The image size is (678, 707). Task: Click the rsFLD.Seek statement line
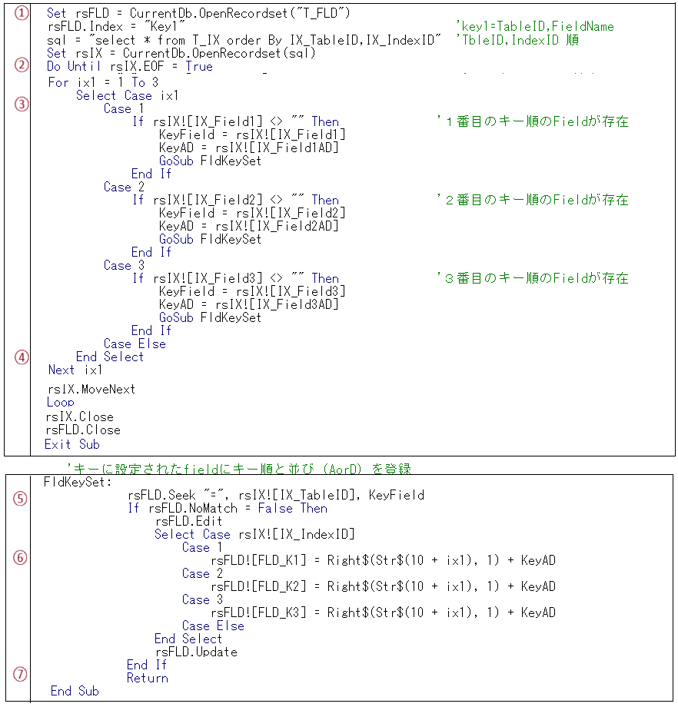[x=276, y=495]
